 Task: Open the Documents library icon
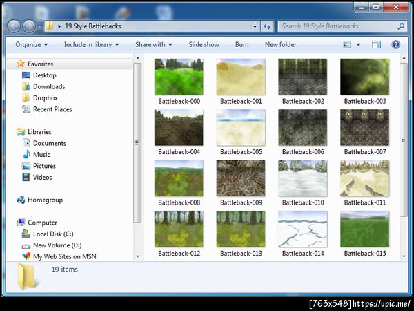tap(26, 143)
